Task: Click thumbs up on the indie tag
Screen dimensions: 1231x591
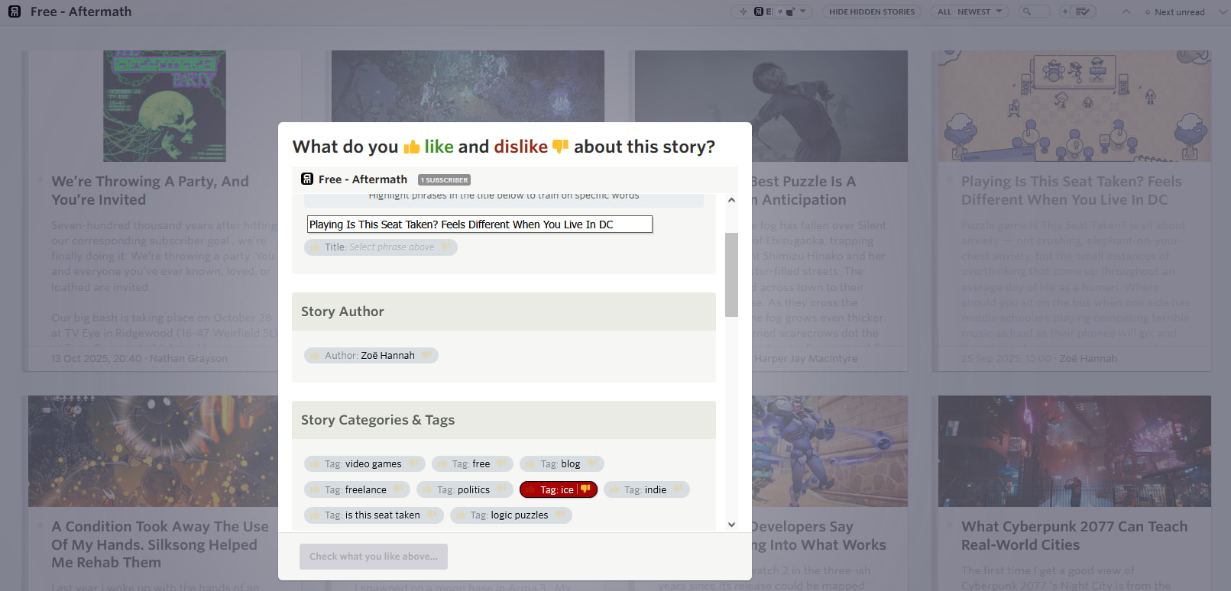Action: click(x=614, y=490)
